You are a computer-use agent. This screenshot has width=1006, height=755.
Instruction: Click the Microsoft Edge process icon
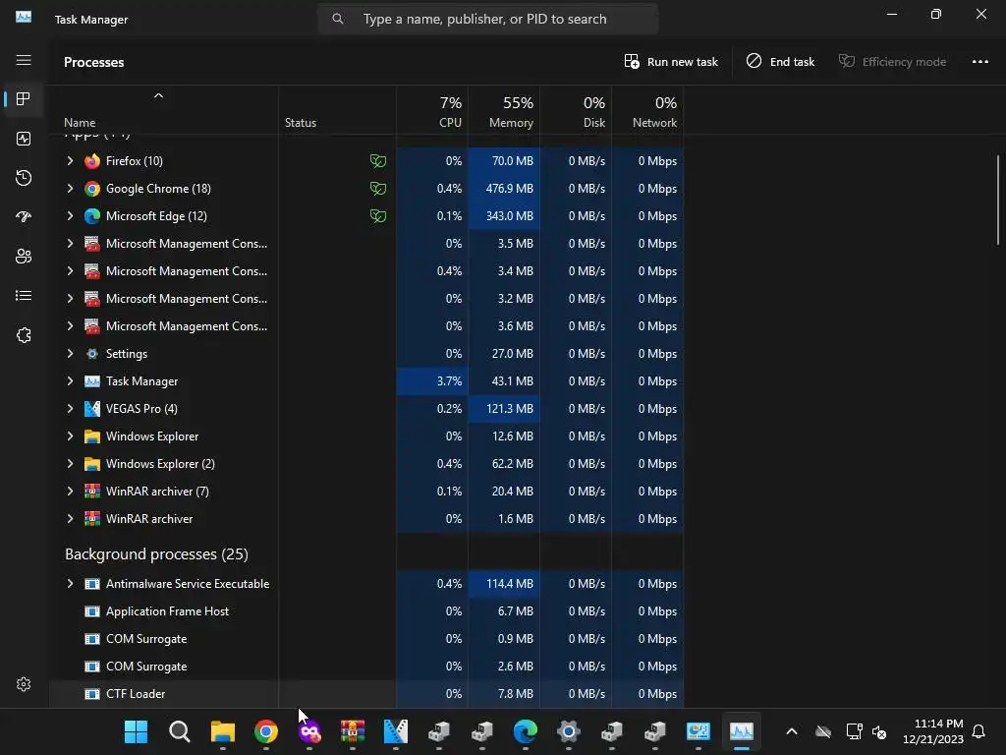(92, 216)
